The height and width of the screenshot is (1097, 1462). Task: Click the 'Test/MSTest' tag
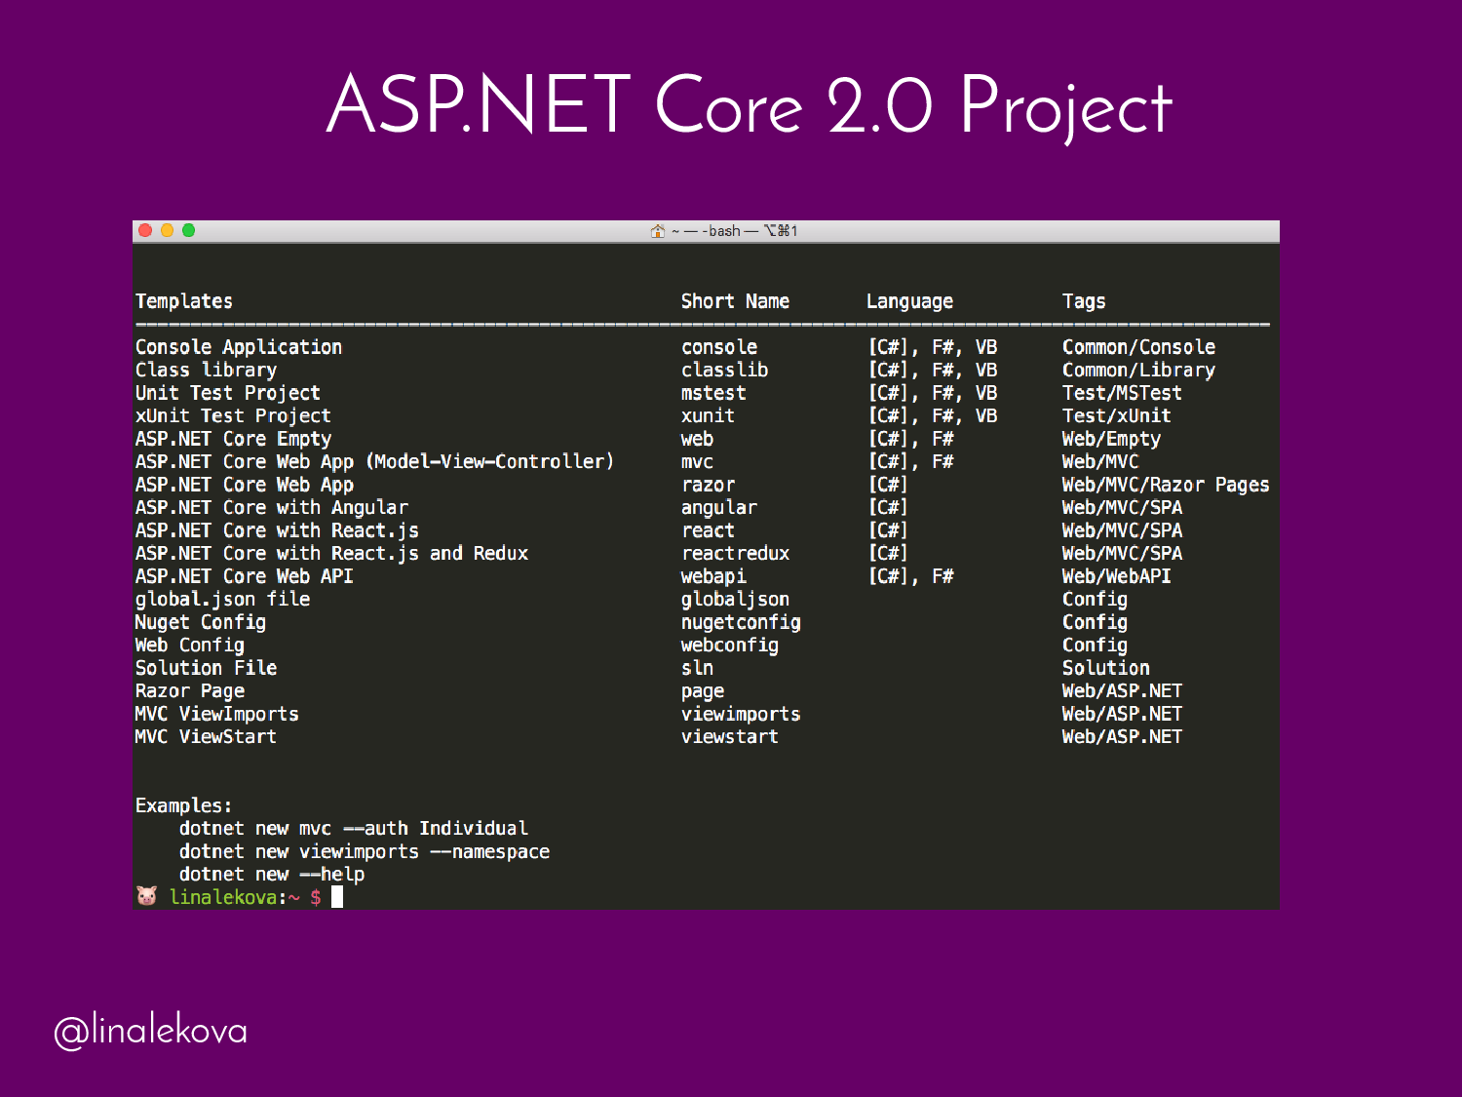pyautogui.click(x=1122, y=393)
